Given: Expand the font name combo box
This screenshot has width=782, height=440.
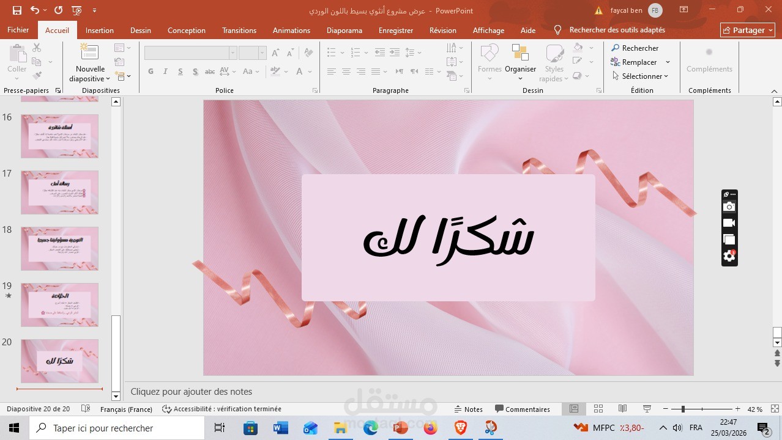Looking at the screenshot, I should 233,53.
